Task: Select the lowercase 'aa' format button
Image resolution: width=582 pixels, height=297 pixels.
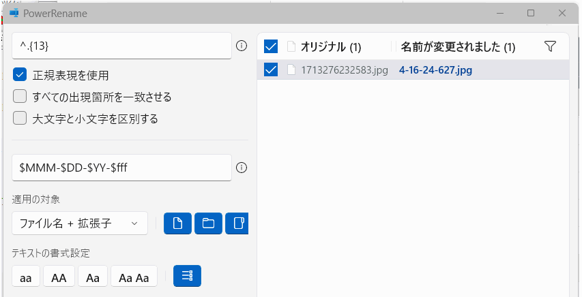Action: click(x=26, y=277)
